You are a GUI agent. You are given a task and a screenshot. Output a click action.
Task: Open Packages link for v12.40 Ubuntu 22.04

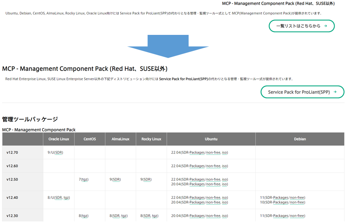point(197,198)
